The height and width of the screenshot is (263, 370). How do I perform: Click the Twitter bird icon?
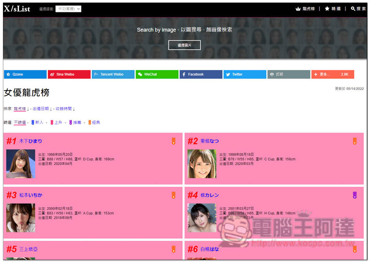(x=228, y=74)
